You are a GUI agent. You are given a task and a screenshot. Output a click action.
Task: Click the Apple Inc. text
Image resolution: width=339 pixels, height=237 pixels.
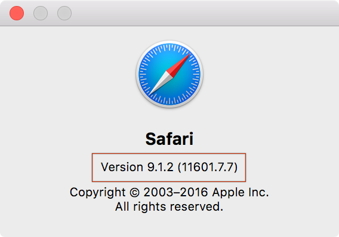pos(241,192)
